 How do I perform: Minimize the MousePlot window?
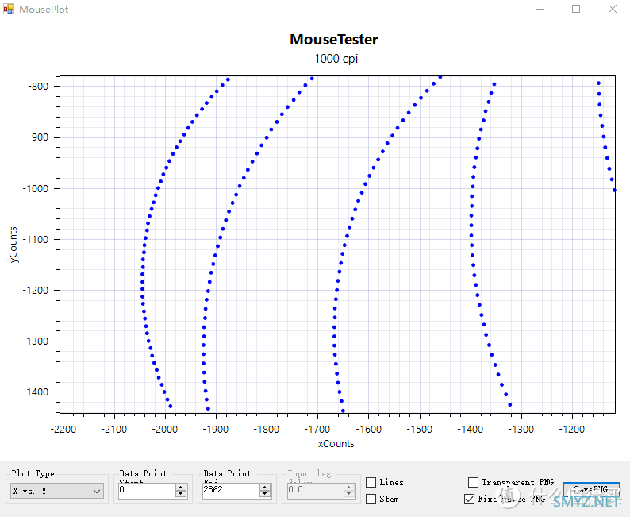point(540,9)
